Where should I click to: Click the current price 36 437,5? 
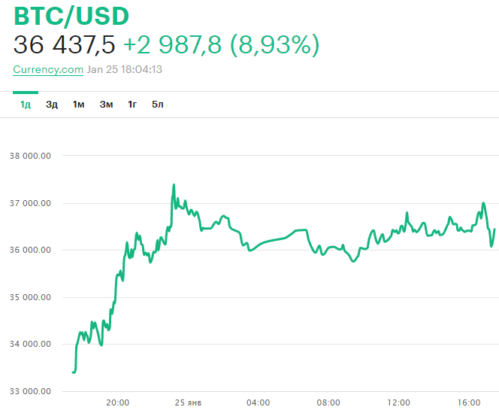(x=65, y=45)
